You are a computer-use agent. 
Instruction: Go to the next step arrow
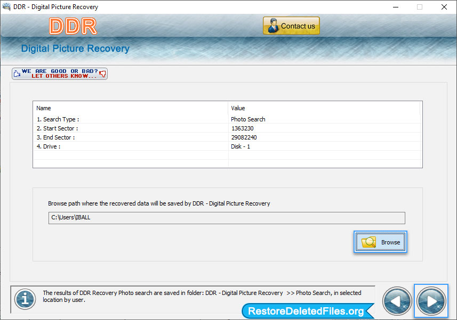tap(431, 301)
